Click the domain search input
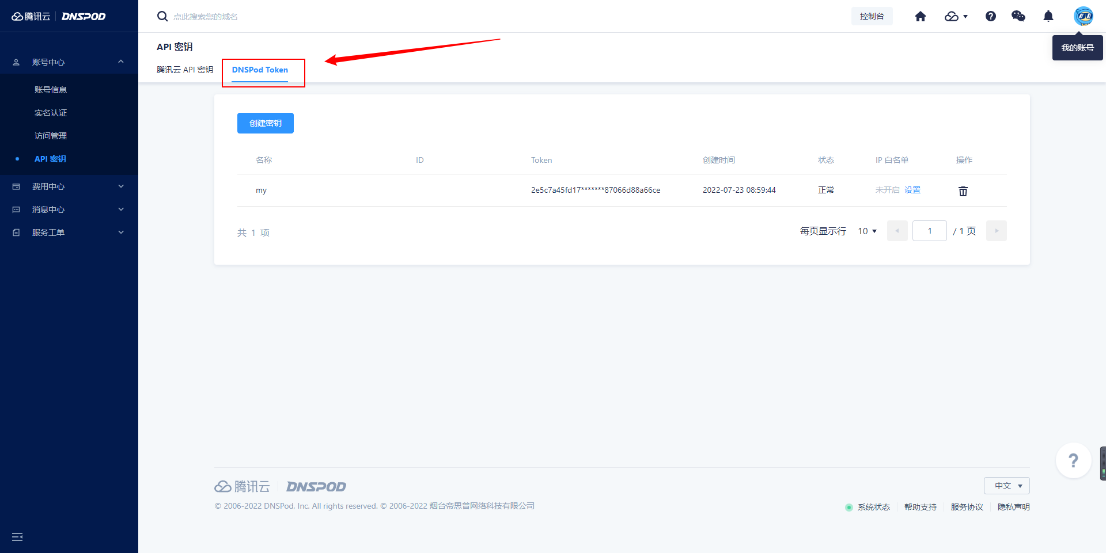The width and height of the screenshot is (1106, 553). (206, 17)
